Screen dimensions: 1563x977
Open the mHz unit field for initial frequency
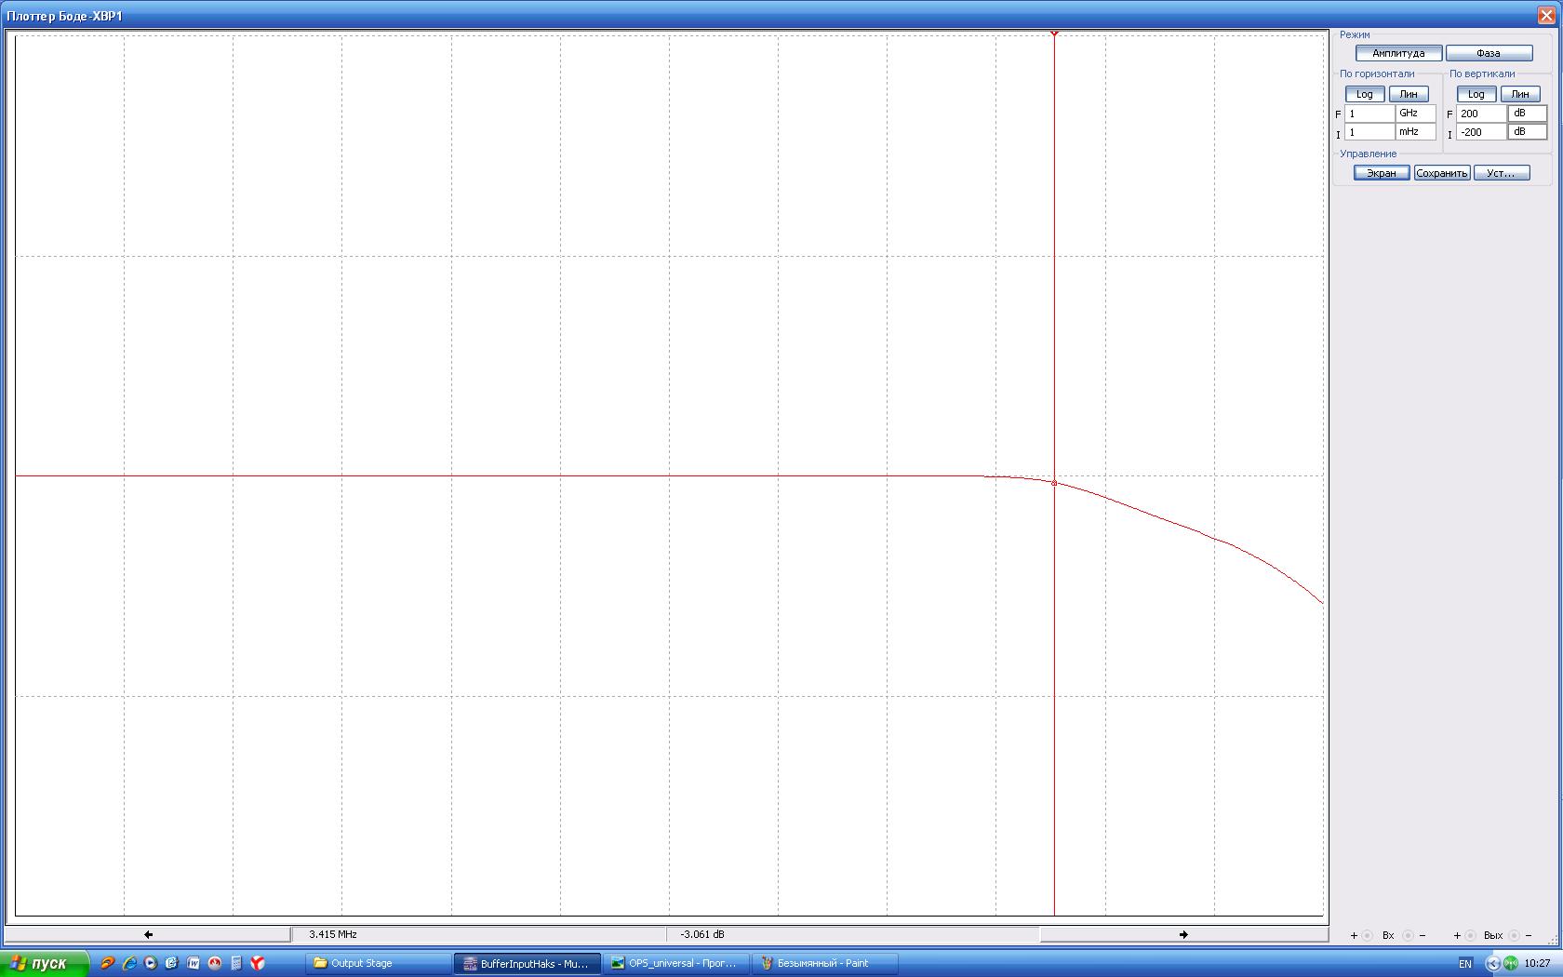point(1415,132)
